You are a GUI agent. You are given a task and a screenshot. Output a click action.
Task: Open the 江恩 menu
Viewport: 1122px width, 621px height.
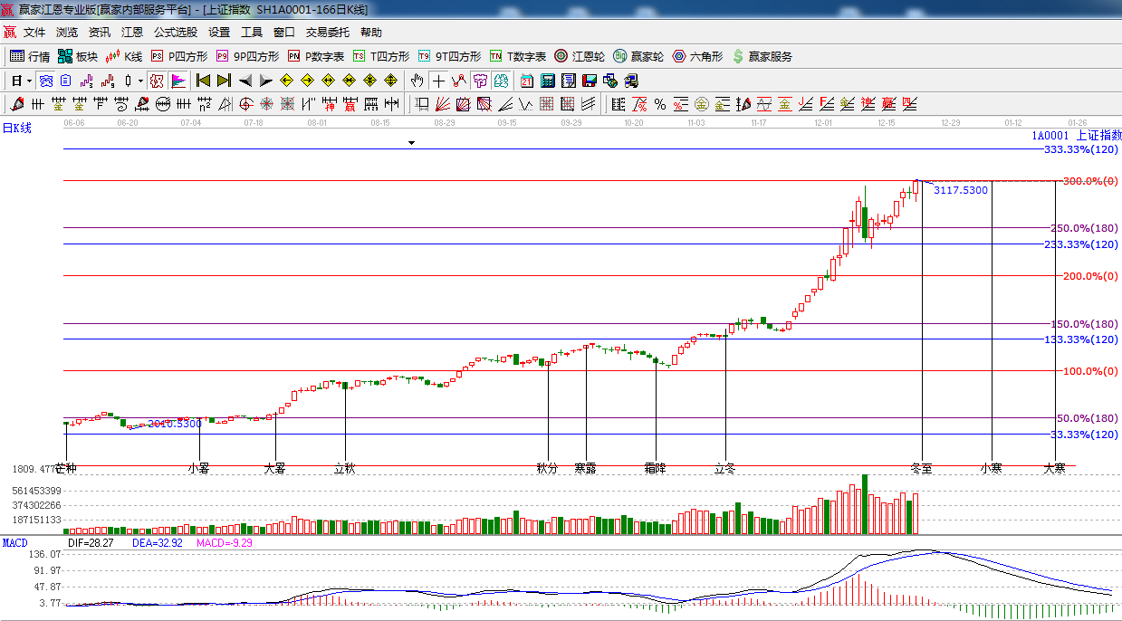(132, 32)
